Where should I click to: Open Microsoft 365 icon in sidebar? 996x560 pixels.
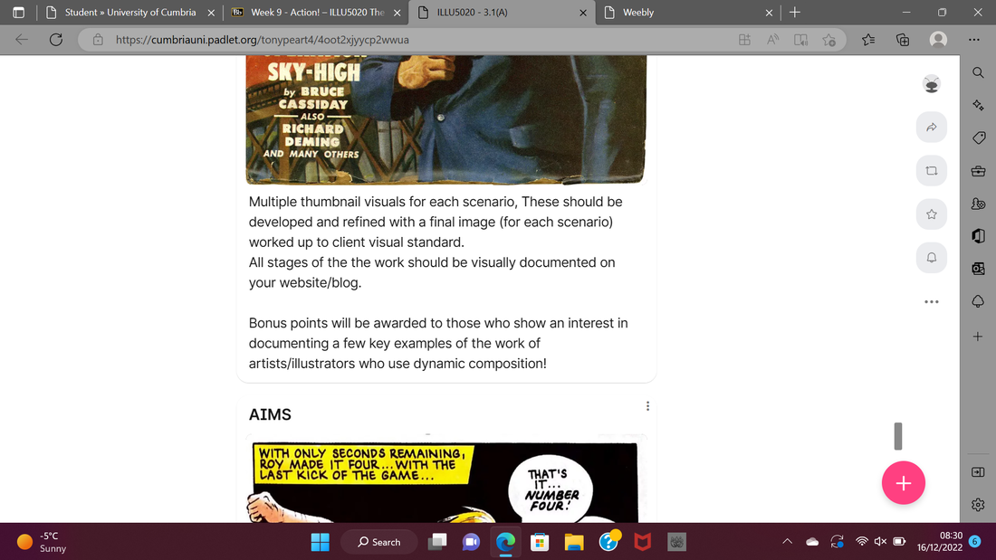click(x=978, y=236)
